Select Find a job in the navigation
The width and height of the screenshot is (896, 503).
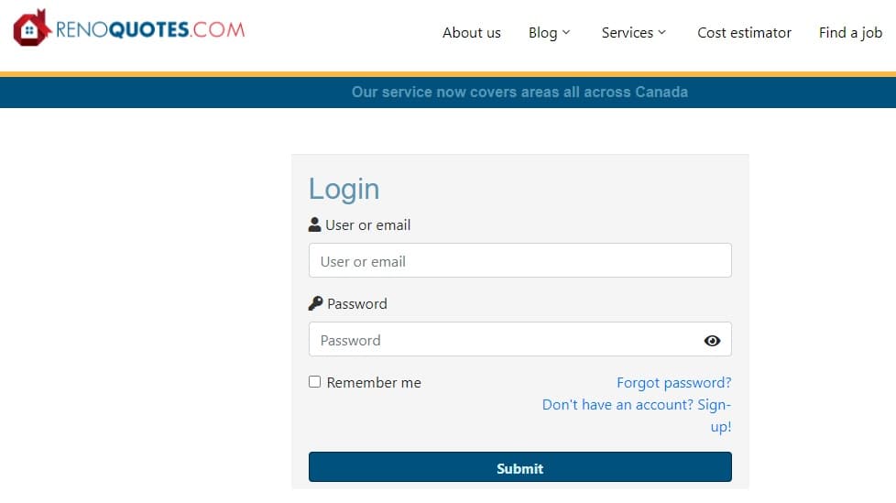[x=850, y=33]
